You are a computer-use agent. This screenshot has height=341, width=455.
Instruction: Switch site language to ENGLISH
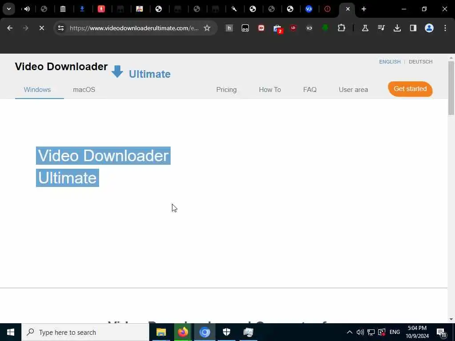click(390, 62)
